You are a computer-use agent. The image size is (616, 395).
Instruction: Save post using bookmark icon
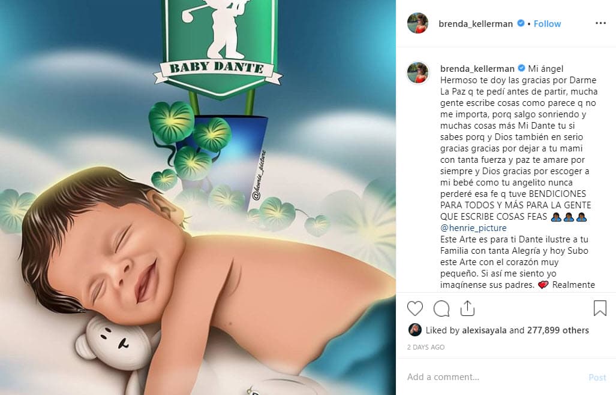point(600,308)
